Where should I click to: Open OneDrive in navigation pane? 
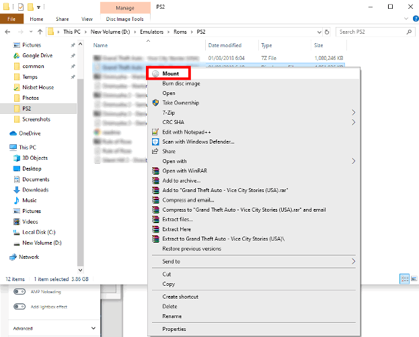[30, 133]
